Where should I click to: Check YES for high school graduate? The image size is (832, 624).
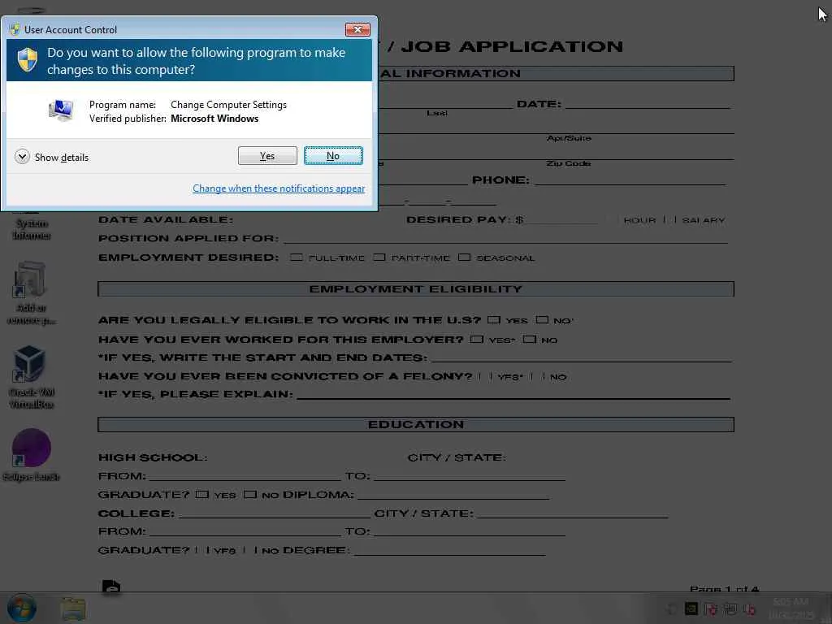click(x=202, y=494)
